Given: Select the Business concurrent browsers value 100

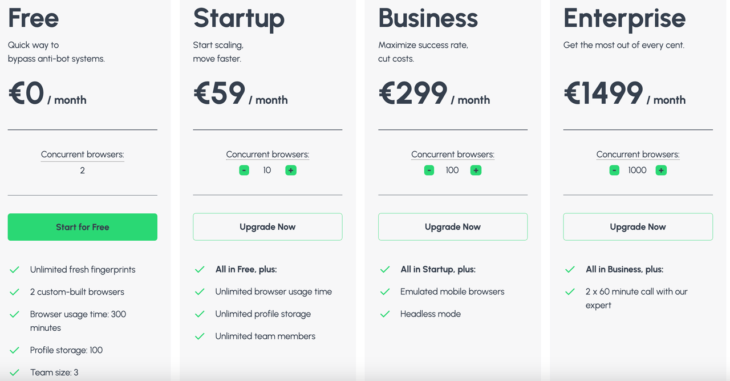Looking at the screenshot, I should tap(452, 170).
